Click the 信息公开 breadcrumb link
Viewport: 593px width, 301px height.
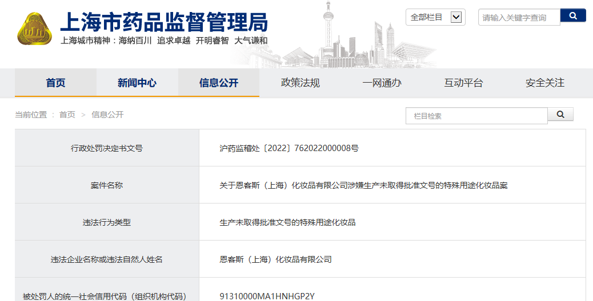pyautogui.click(x=107, y=115)
